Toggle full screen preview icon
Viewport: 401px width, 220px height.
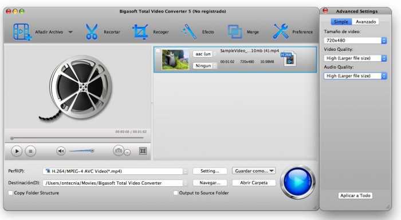click(x=143, y=151)
